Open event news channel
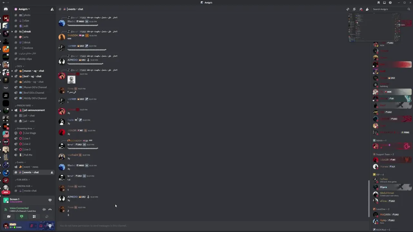This screenshot has height=232, width=413. click(x=34, y=167)
